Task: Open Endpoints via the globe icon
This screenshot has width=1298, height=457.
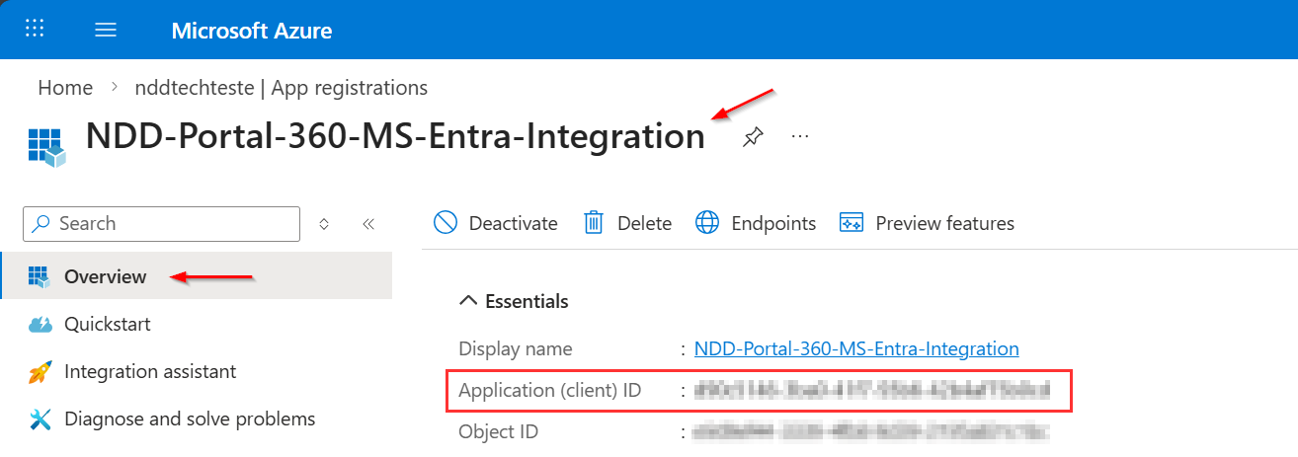Action: coord(707,223)
